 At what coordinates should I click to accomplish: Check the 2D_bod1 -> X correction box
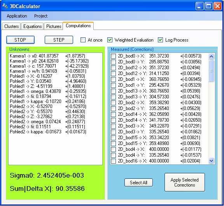[113, 79]
